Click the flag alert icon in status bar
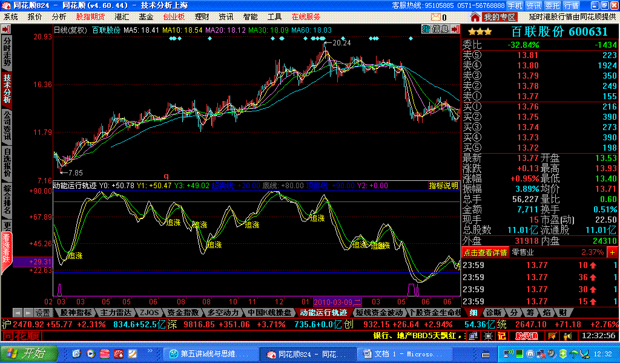The height and width of the screenshot is (363, 620). tap(552, 336)
